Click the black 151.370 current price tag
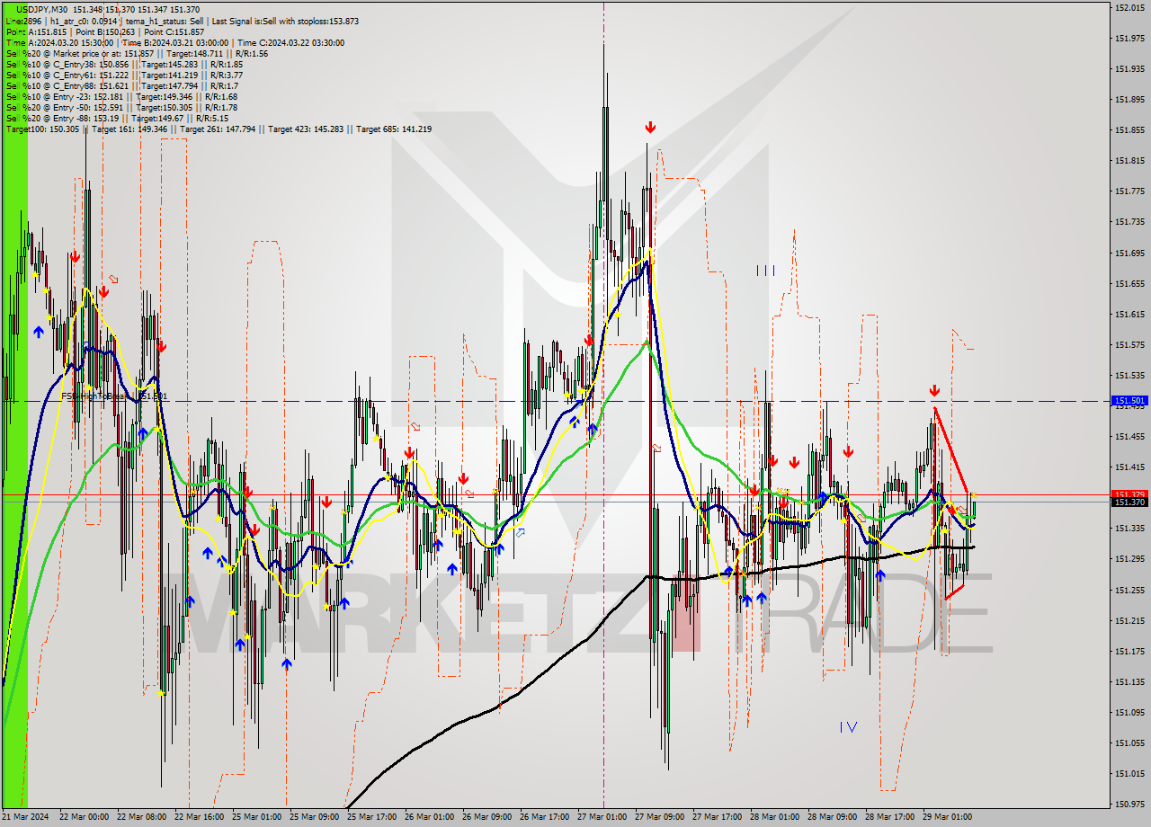 1129,502
